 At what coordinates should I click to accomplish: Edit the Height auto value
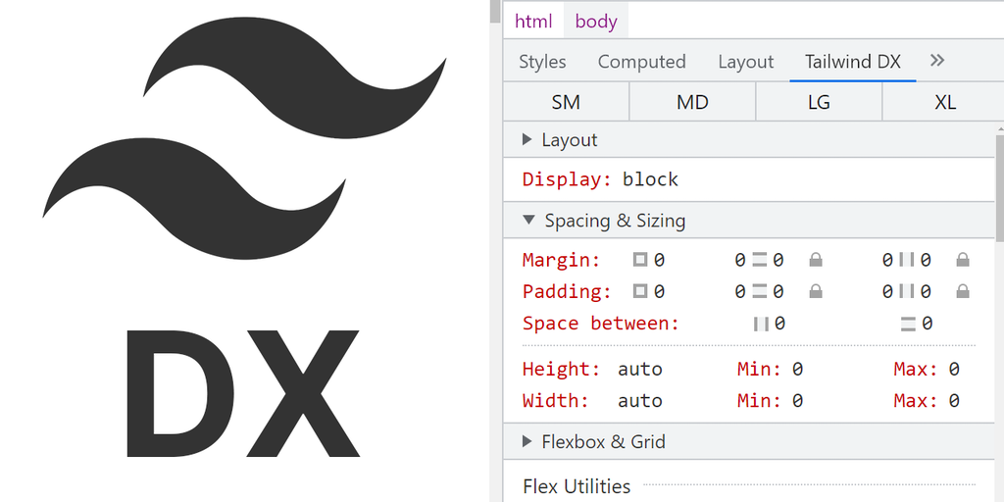click(x=640, y=370)
